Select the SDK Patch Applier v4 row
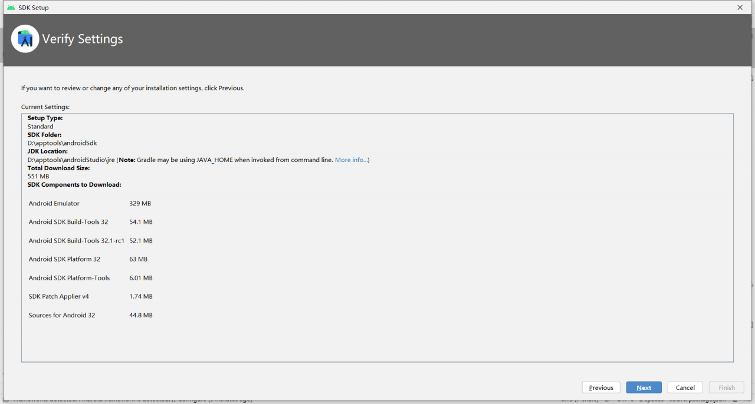This screenshot has height=404, width=755. 59,296
